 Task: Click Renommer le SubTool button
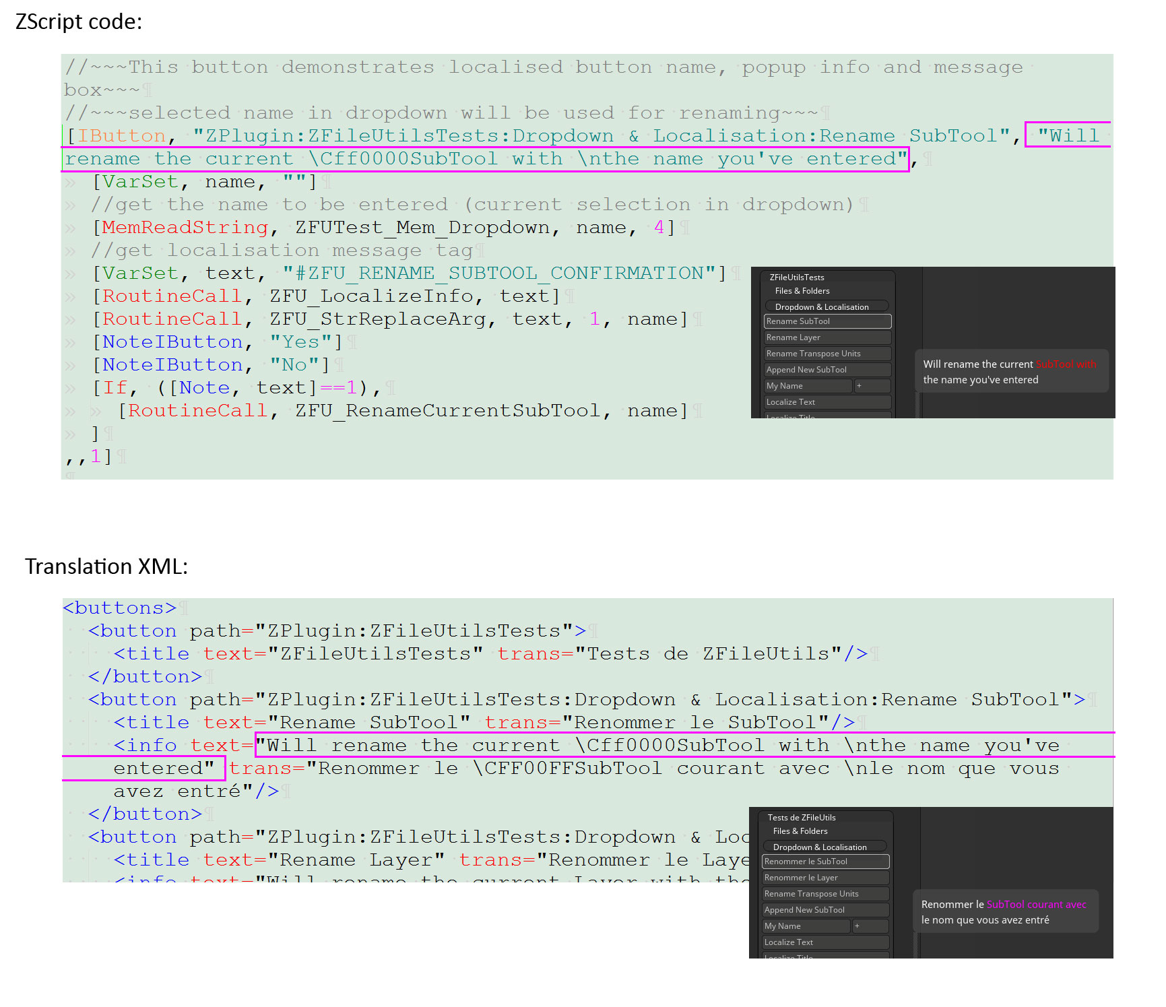pos(825,862)
